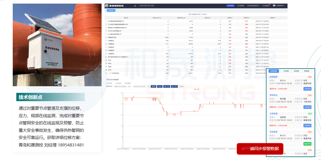The height and width of the screenshot is (160, 321).
Task: Click the green 查看详情 button
Action: (x=307, y=144)
